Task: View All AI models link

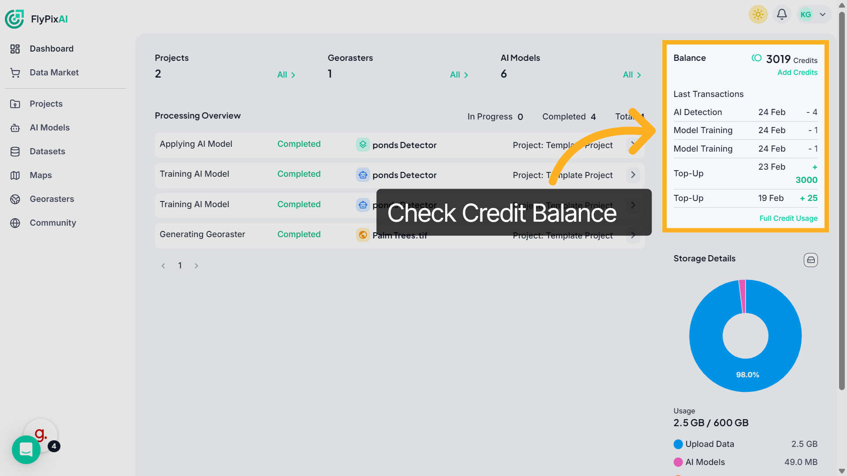Action: pyautogui.click(x=632, y=75)
